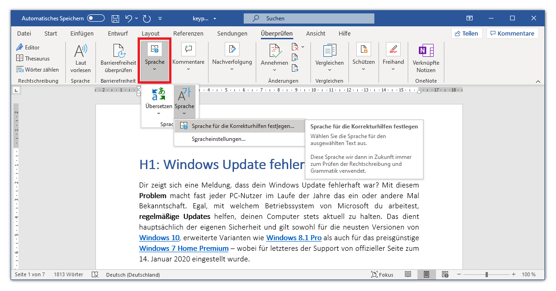This screenshot has width=556, height=291.
Task: Switch to the Ansicht tab
Action: pyautogui.click(x=316, y=33)
